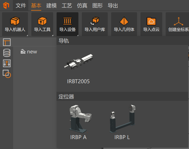Open the 导出 tab

click(x=113, y=5)
